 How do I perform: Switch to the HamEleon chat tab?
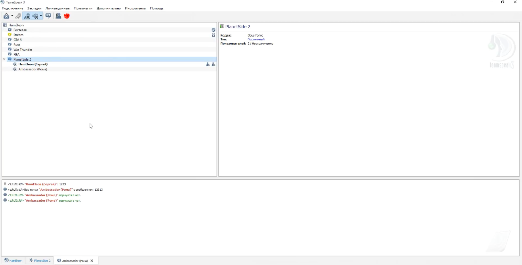(x=14, y=261)
